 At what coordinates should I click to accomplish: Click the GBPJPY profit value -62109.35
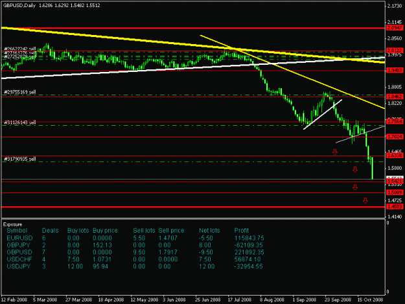point(248,245)
